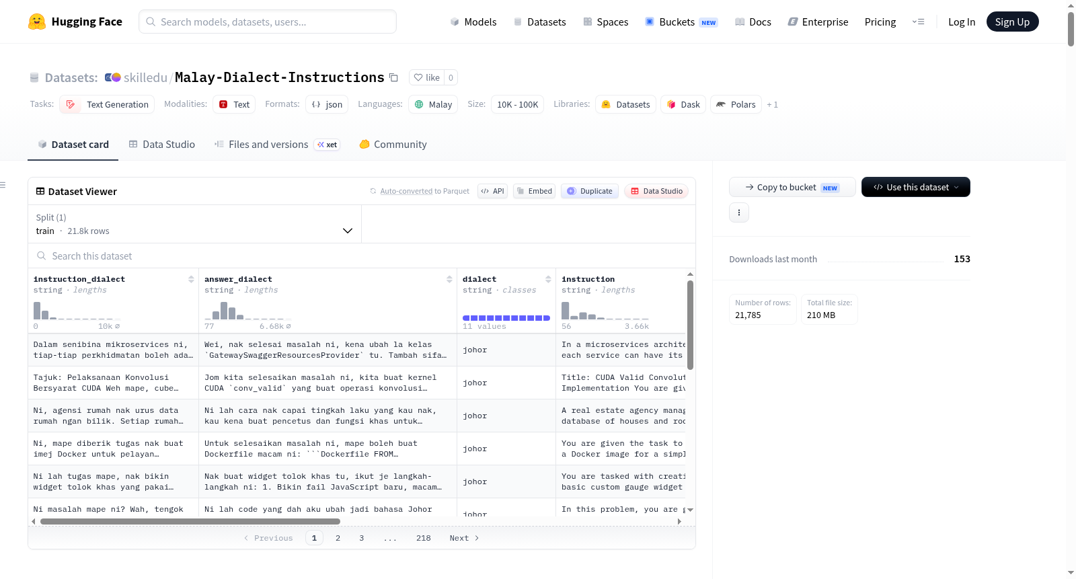Sort the answer_dialect column
The width and height of the screenshot is (1076, 579).
(449, 279)
